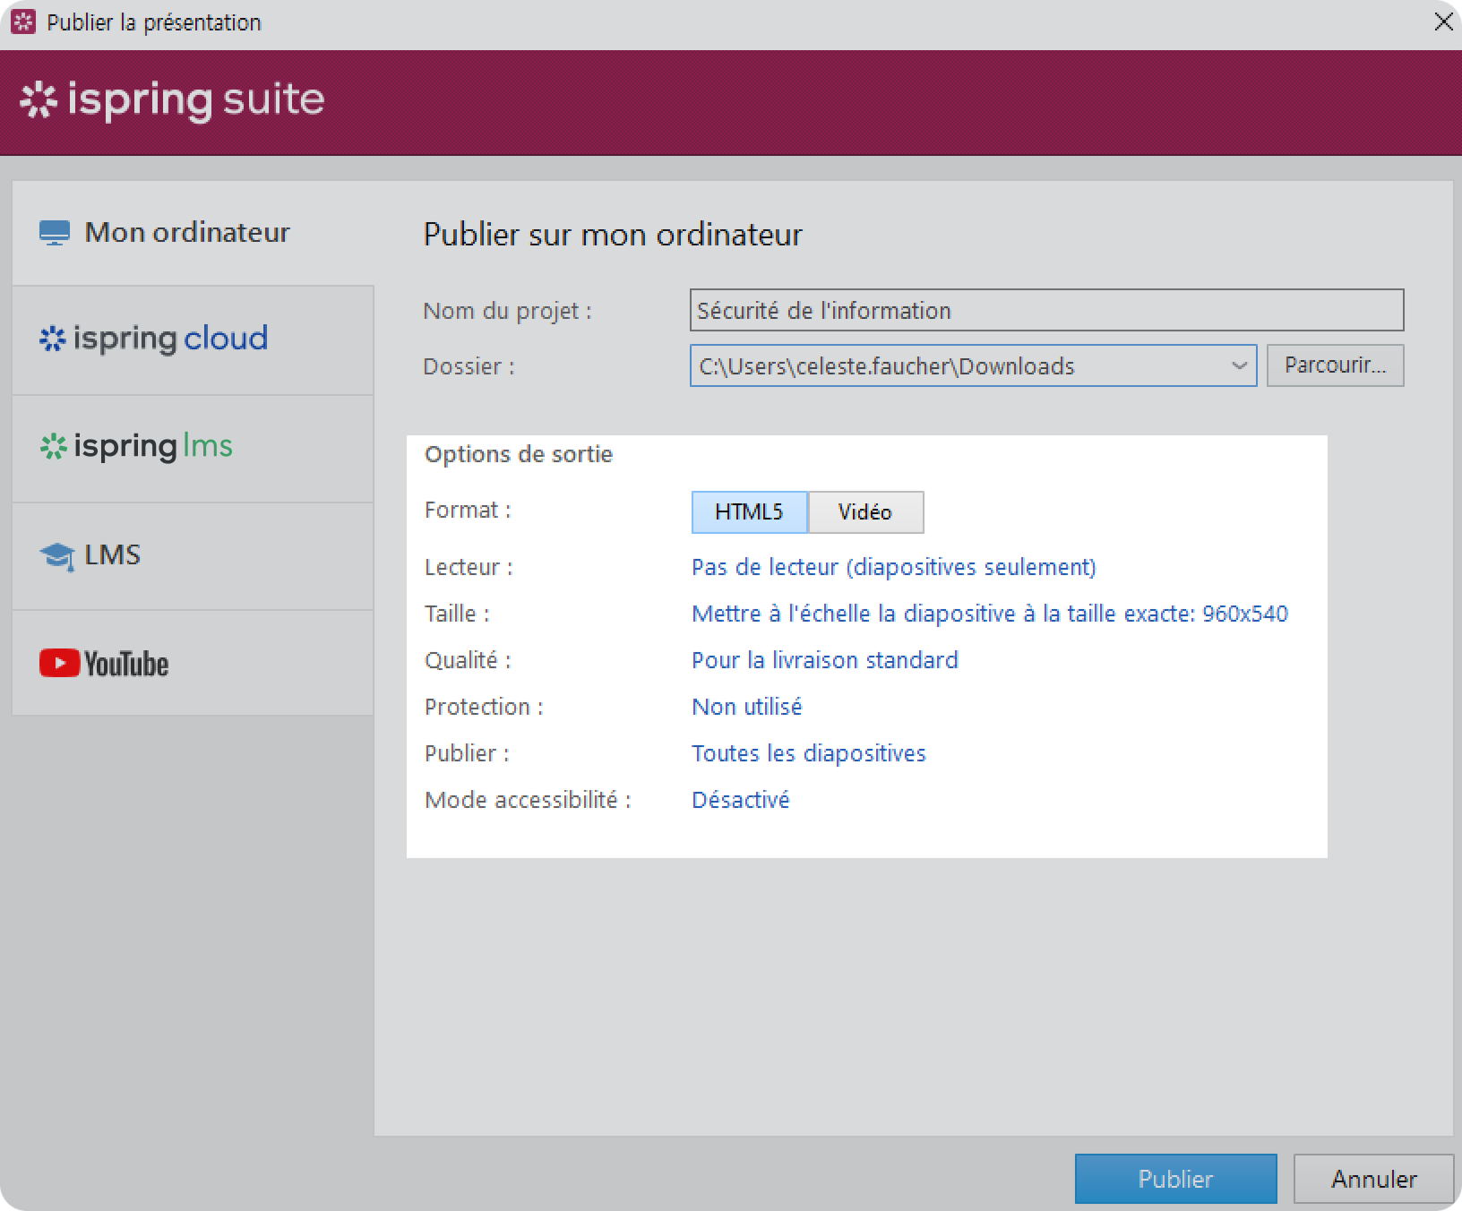Screen dimensions: 1462x1211
Task: Edit the Nom du projet text field
Action: 1045,311
